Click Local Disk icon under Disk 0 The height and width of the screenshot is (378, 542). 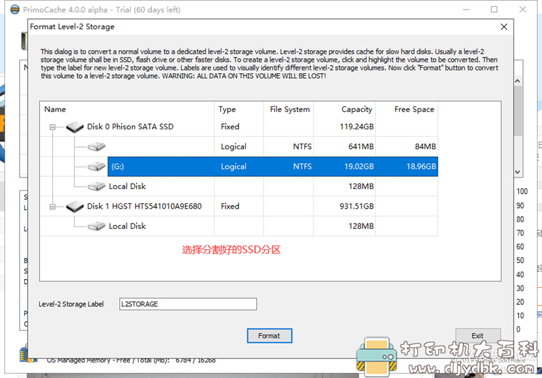coord(96,186)
